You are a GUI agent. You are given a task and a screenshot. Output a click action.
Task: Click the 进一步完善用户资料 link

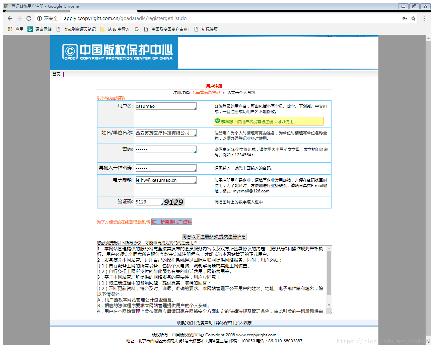[x=171, y=222]
